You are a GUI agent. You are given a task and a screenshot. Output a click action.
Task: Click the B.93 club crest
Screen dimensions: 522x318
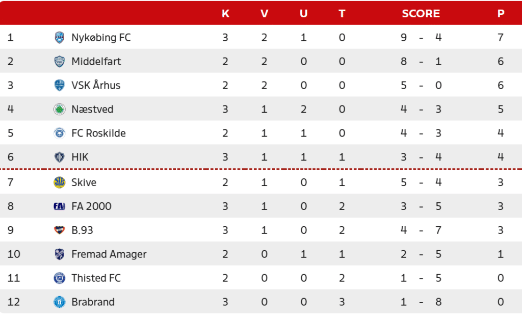point(59,230)
